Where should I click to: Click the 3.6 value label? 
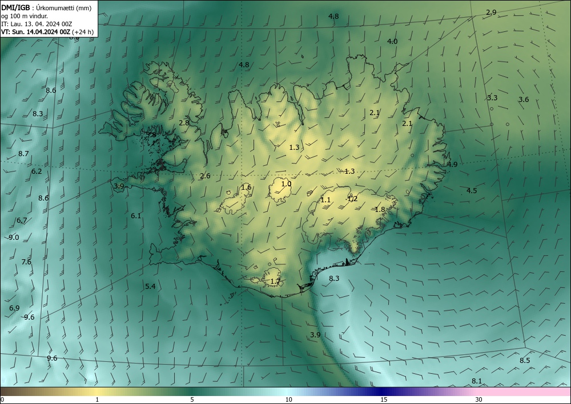[x=524, y=100]
